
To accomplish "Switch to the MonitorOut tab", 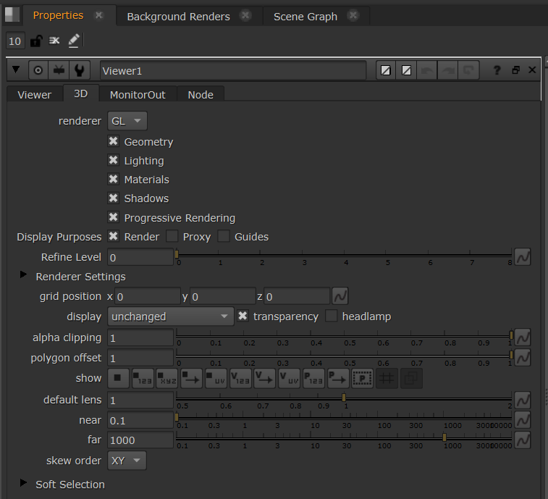I will click(x=138, y=94).
